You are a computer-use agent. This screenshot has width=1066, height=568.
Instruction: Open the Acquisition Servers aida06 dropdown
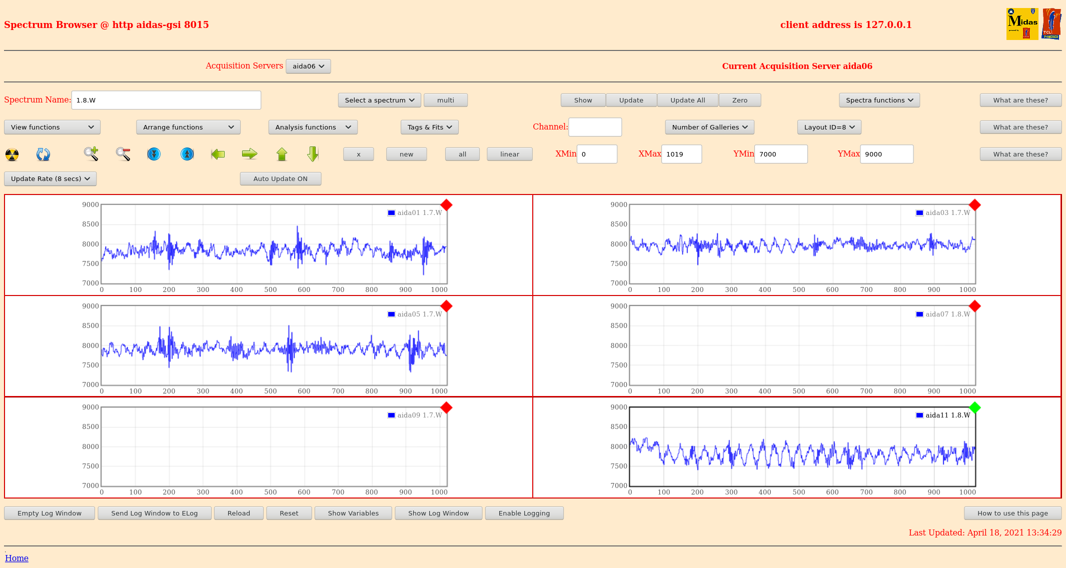pos(308,66)
